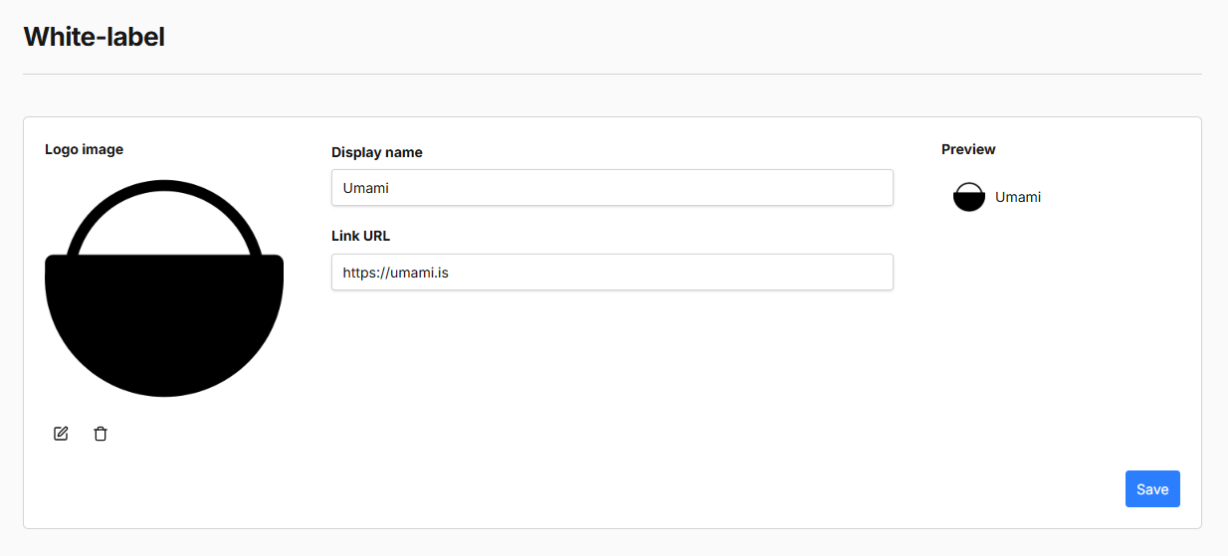Click the White-label page heading
The height and width of the screenshot is (556, 1228).
point(94,37)
